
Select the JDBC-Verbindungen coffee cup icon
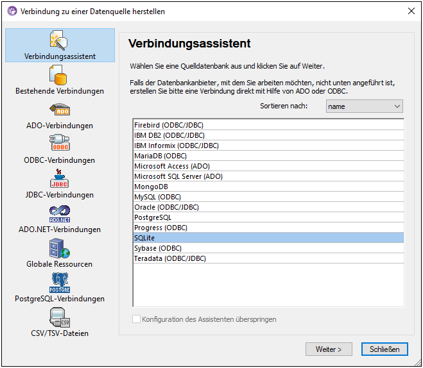59,178
